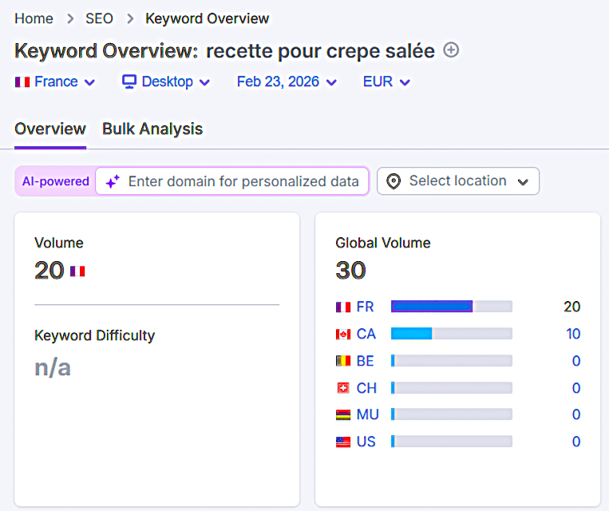
Task: Click the Belgium flag icon
Action: tap(343, 361)
